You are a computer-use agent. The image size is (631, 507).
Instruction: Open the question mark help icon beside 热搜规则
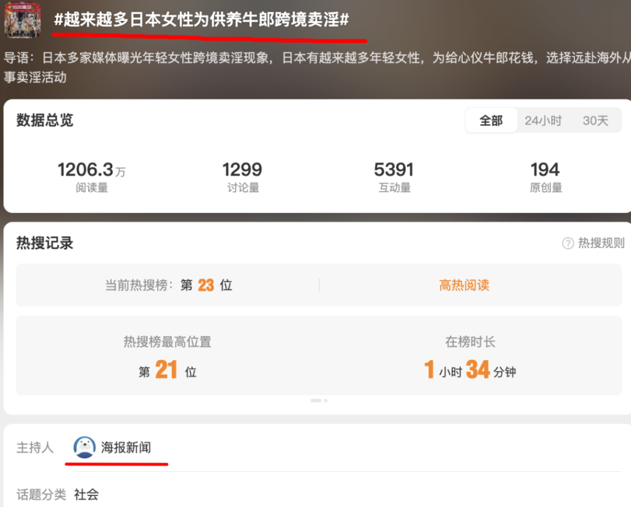568,244
